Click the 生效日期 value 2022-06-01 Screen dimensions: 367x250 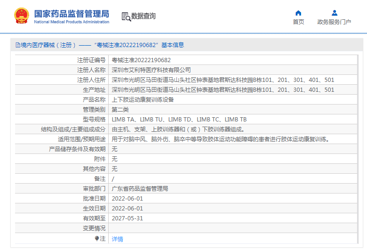coord(128,209)
